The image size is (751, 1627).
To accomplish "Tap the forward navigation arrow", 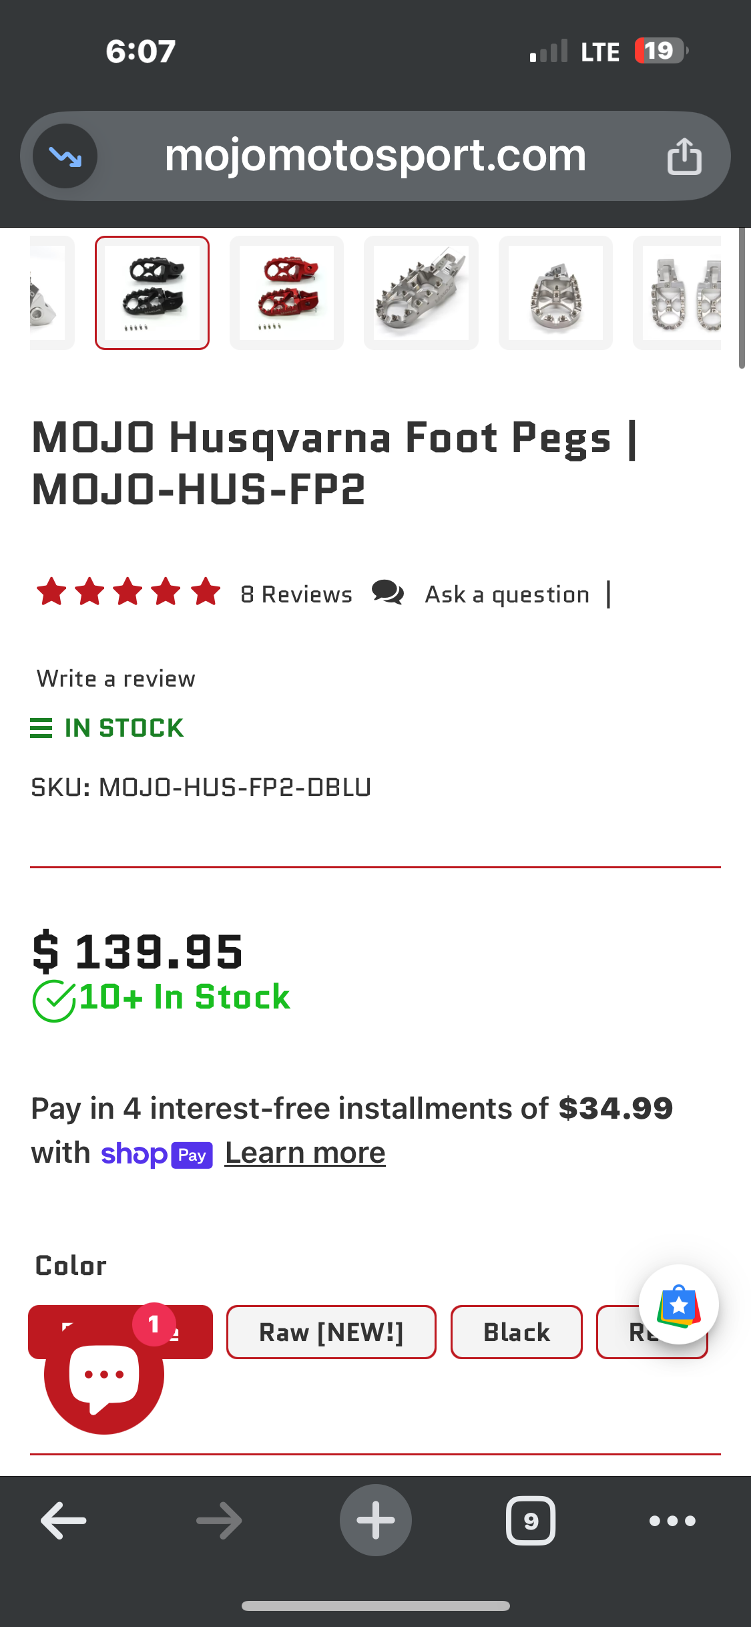I will tap(219, 1521).
